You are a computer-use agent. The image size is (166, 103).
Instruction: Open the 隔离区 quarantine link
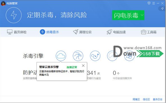tap(136, 99)
